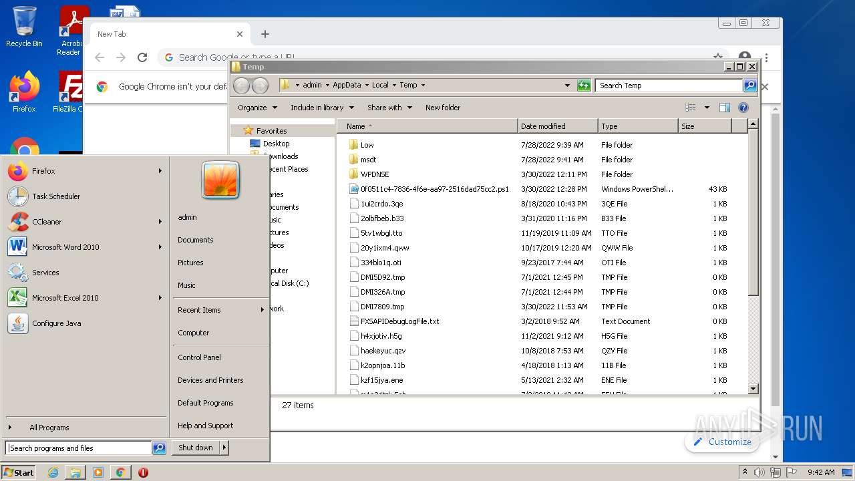Screen dimensions: 855x481
Task: Open Share with dropdown
Action: click(389, 108)
